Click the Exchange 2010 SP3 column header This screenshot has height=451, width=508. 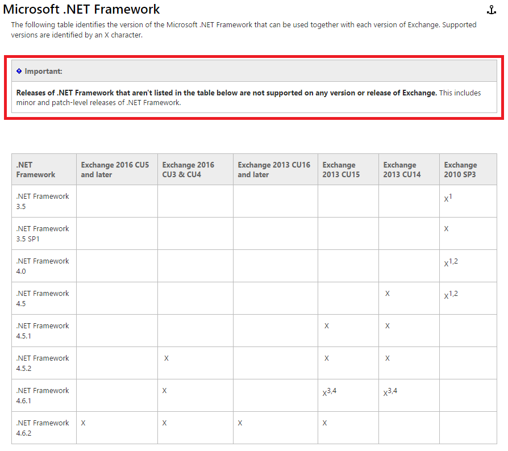pyautogui.click(x=460, y=169)
